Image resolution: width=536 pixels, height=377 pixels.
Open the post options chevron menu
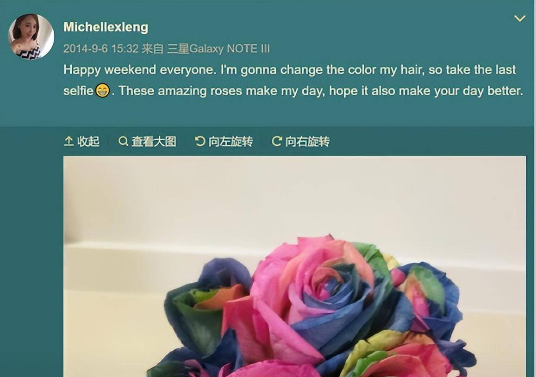click(520, 19)
